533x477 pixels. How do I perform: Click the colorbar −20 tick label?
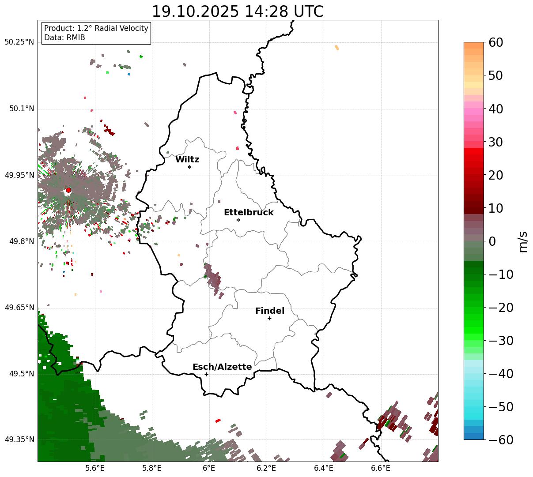coord(500,308)
